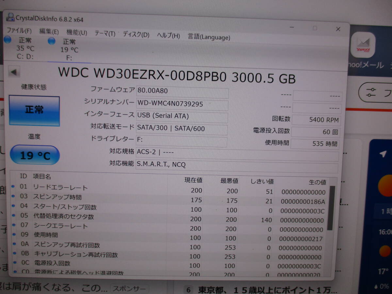
Task: Click the 項目名 column header
Action: tap(42, 176)
